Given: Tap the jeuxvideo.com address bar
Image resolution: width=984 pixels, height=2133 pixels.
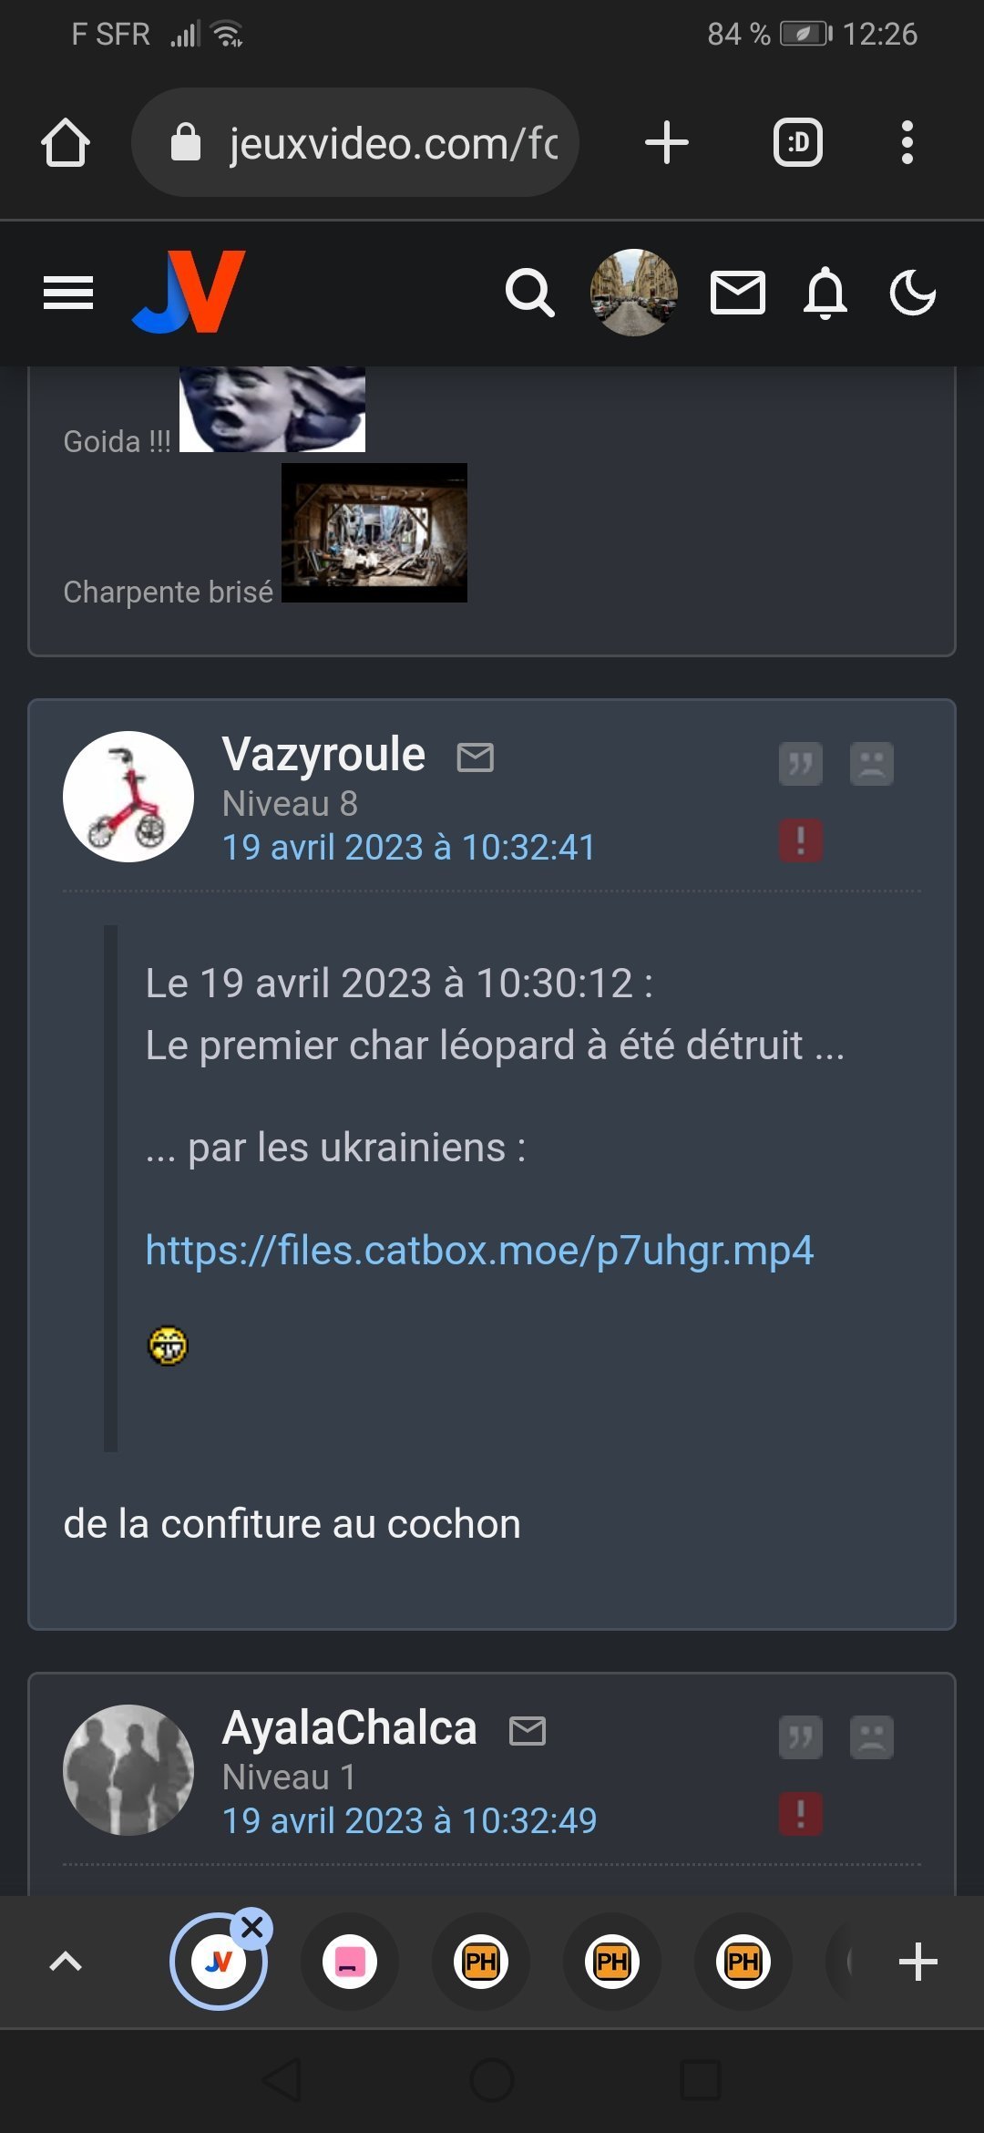Looking at the screenshot, I should pyautogui.click(x=356, y=142).
